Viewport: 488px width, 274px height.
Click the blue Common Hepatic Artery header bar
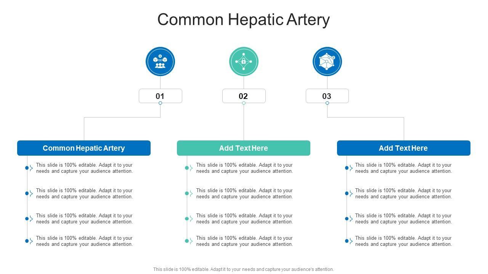click(84, 148)
